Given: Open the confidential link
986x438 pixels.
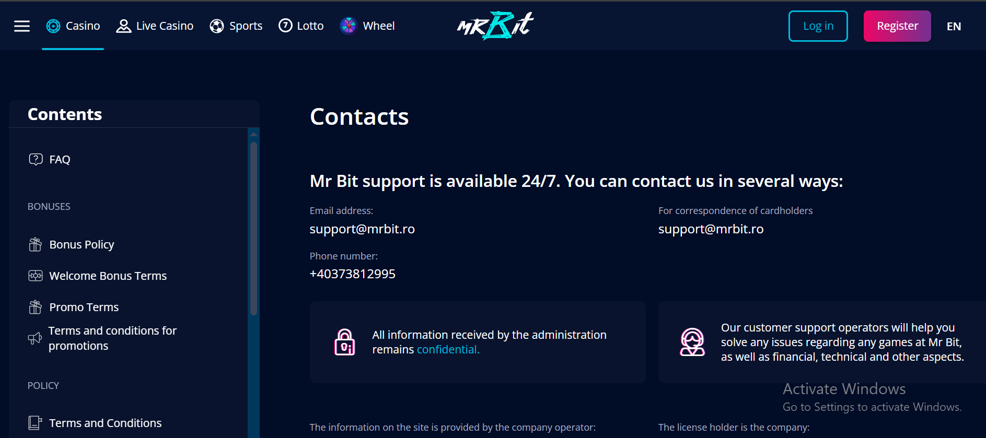Looking at the screenshot, I should [448, 350].
